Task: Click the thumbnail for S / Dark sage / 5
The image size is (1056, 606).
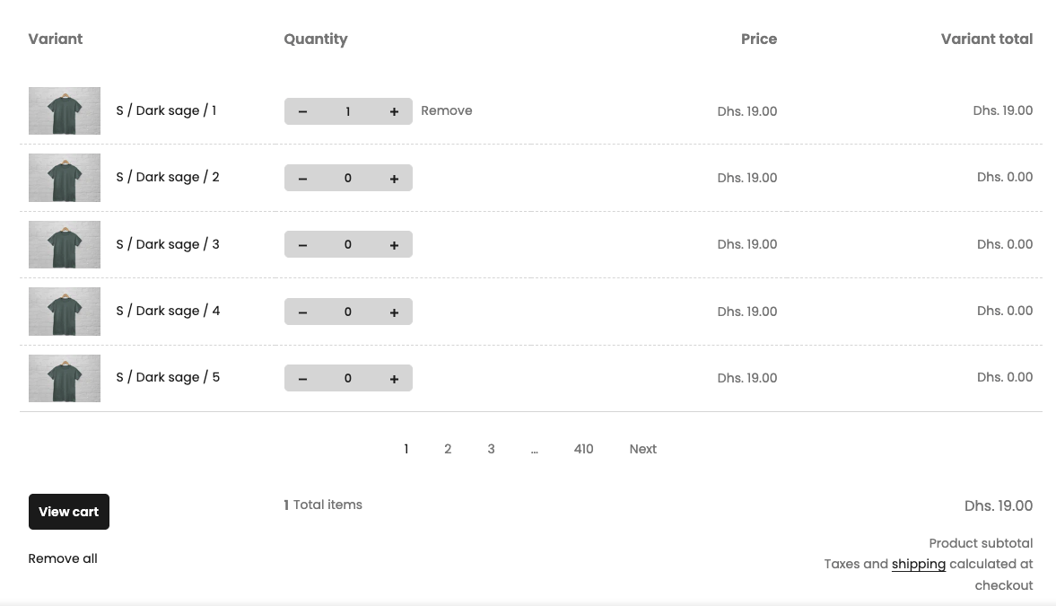Action: click(64, 378)
